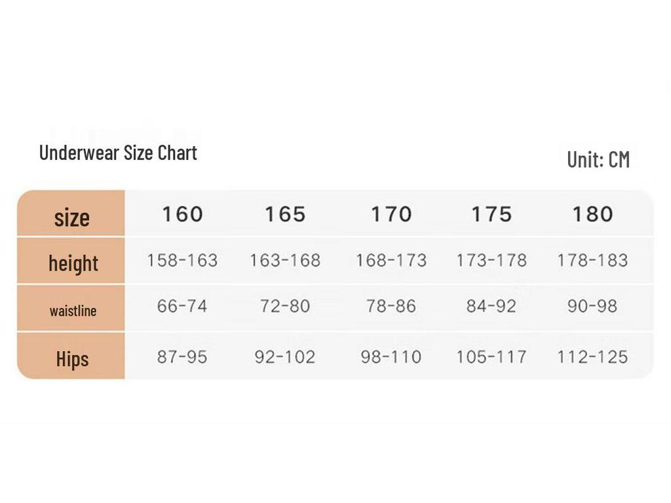
Task: Select the height cell reading 178-183
Action: 592,261
